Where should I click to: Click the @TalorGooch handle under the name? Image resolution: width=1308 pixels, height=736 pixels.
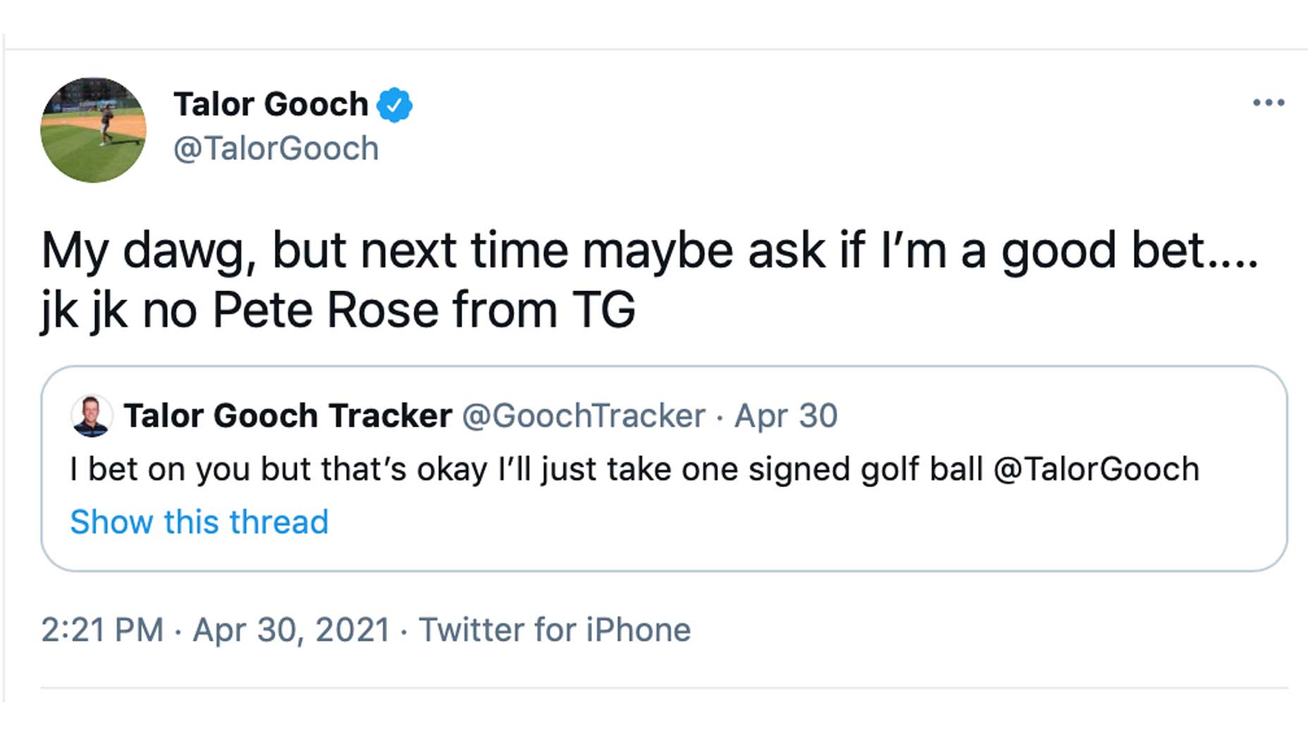(276, 149)
